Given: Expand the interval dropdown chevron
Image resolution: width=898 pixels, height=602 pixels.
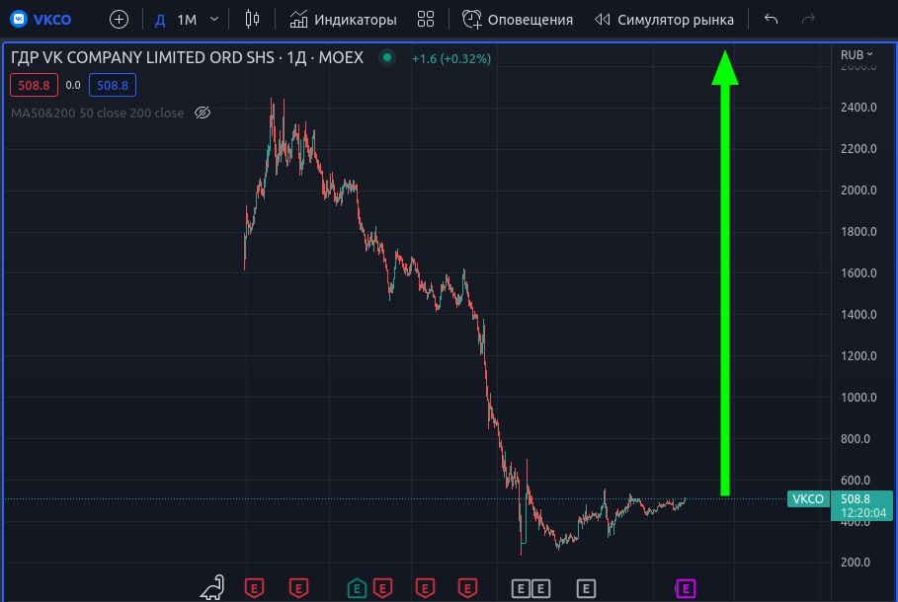Looking at the screenshot, I should [214, 20].
